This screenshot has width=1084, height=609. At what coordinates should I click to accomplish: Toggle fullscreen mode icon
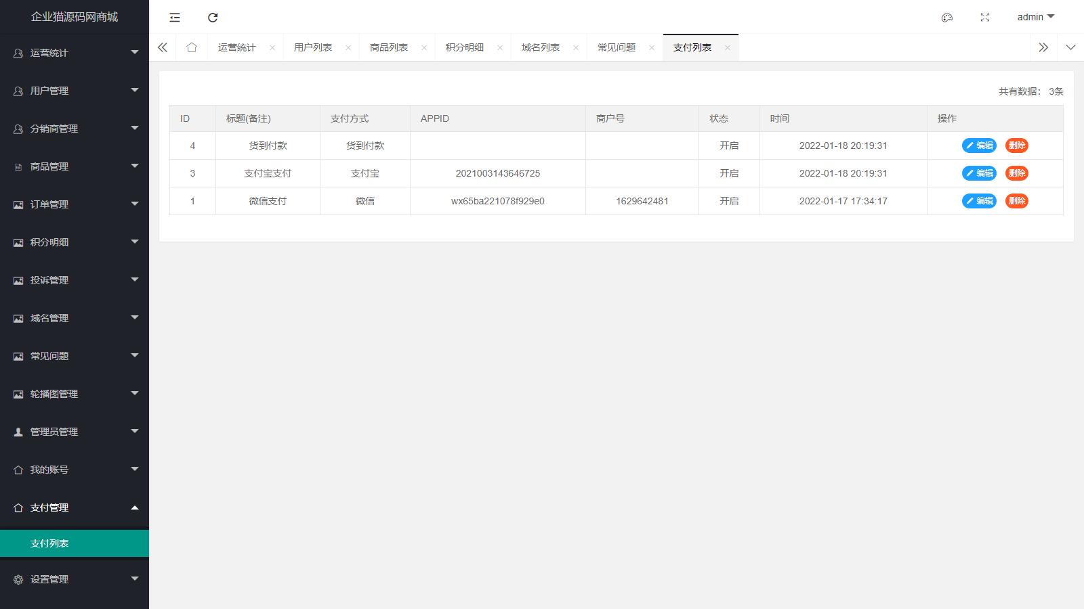coord(985,18)
